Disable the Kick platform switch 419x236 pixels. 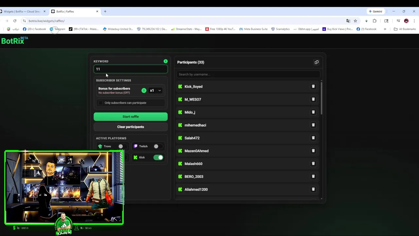click(158, 157)
